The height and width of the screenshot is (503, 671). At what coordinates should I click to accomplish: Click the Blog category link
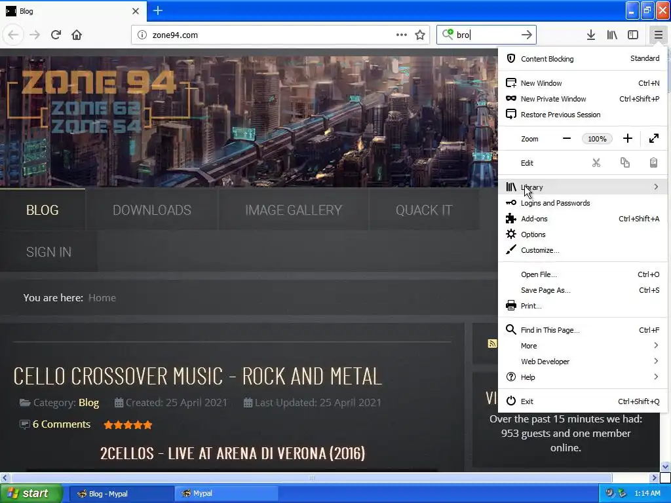tap(88, 403)
